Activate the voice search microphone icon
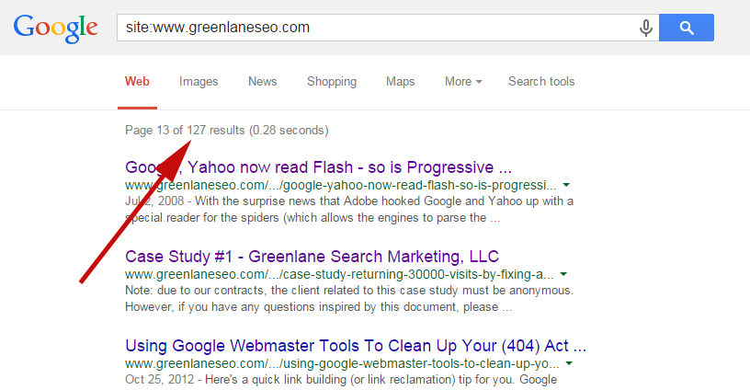This screenshot has height=390, width=750. click(x=646, y=28)
